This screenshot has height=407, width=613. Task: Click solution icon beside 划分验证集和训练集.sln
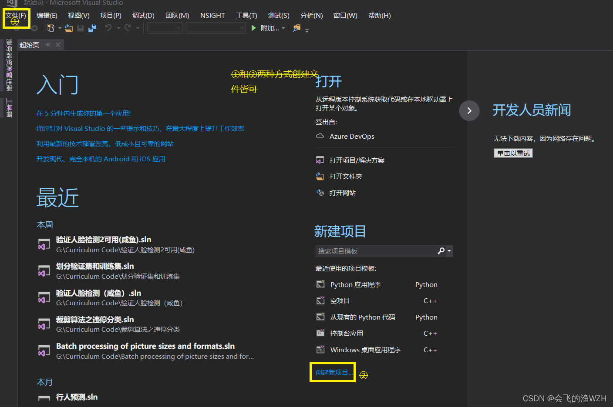44,271
